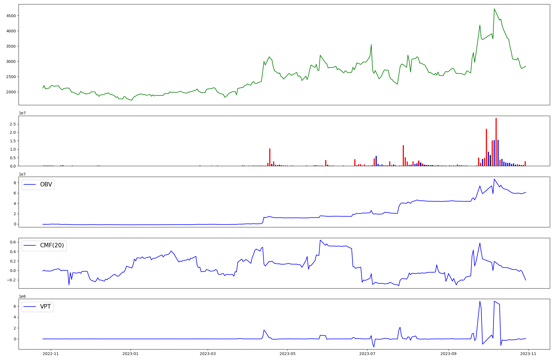554x360 pixels.
Task: Click the red volume bar at mid-April 2023
Action: (270, 157)
